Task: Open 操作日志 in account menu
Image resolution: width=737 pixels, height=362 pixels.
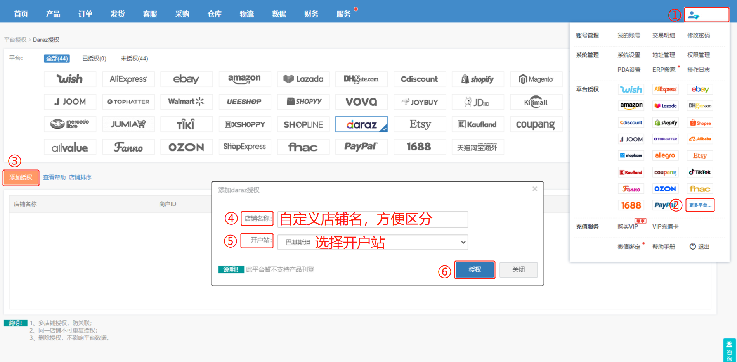Action: pos(699,70)
